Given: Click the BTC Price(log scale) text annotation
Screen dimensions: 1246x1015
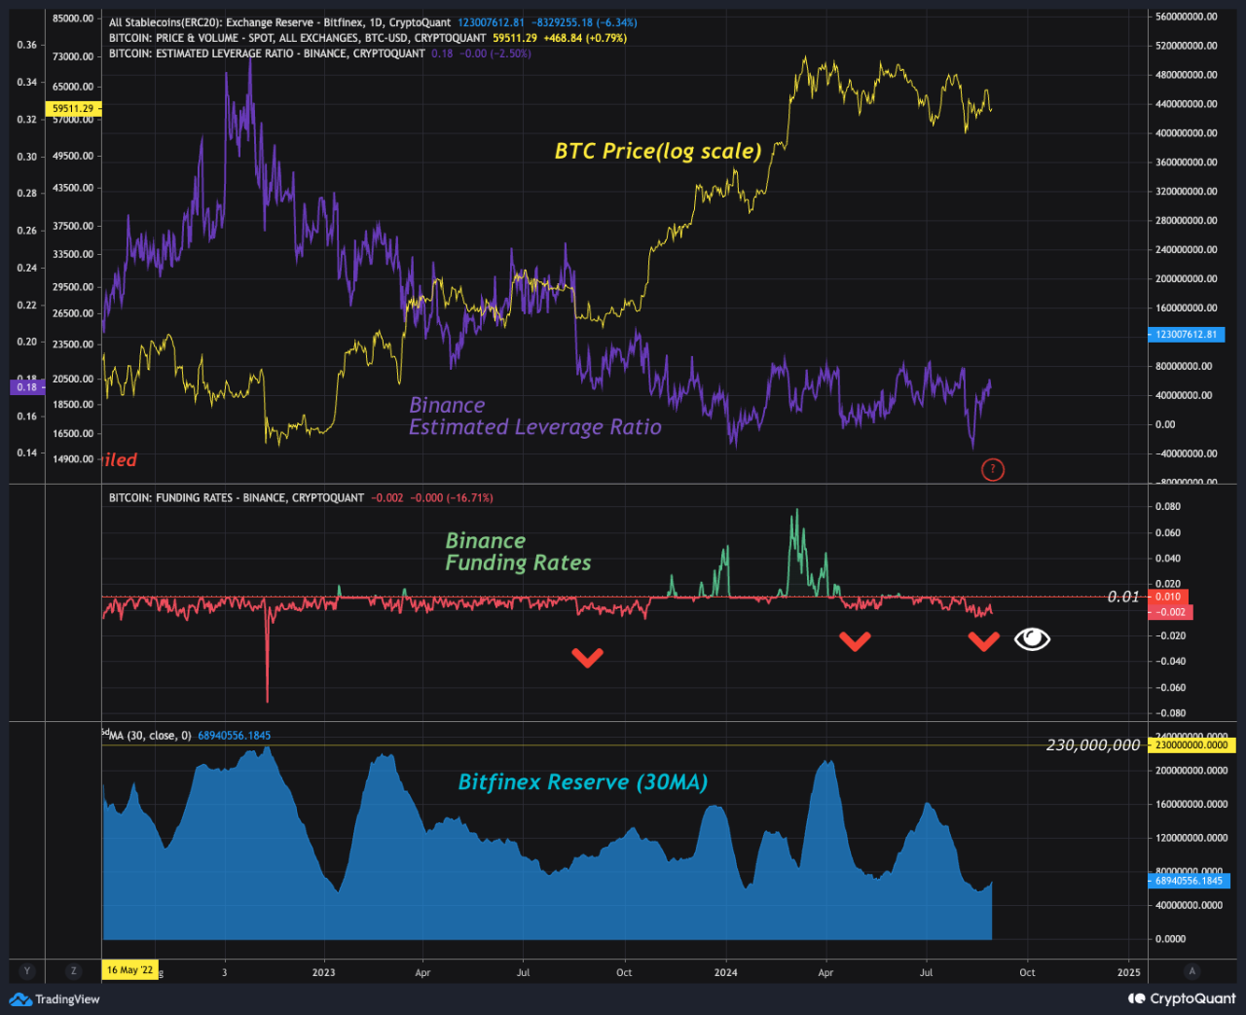Looking at the screenshot, I should 658,151.
